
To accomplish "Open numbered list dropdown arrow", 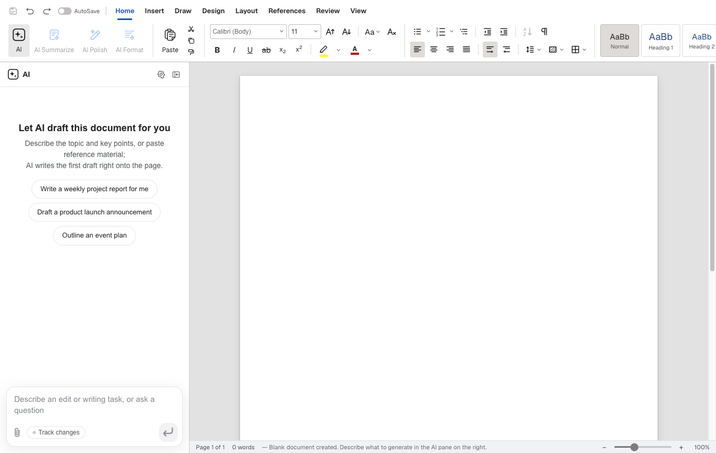I will 452,32.
